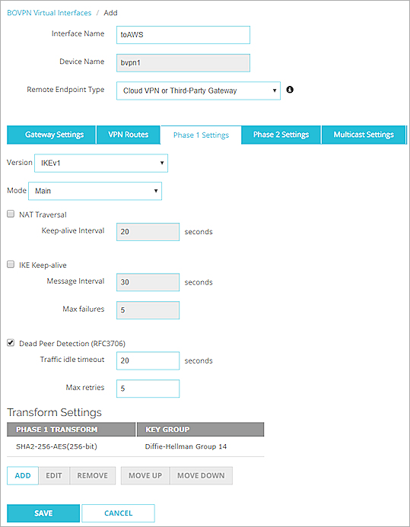Click the MOVE DOWN button
The image size is (410, 527).
pos(201,475)
